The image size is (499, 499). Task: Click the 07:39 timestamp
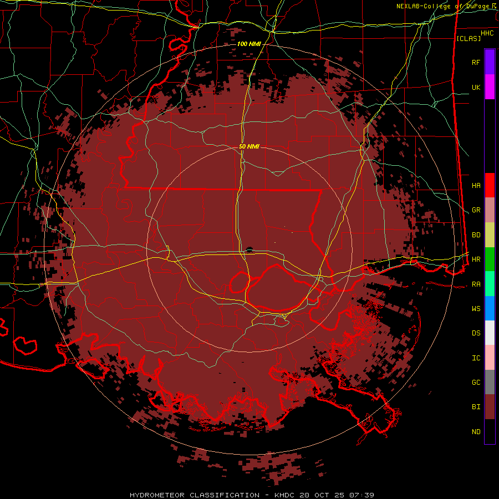click(x=361, y=495)
